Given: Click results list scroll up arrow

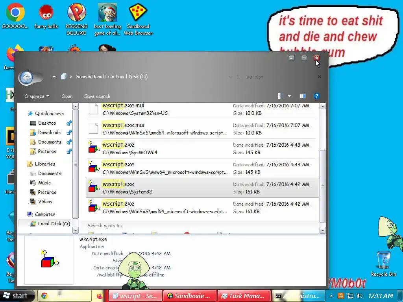Looking at the screenshot, I should [x=323, y=106].
